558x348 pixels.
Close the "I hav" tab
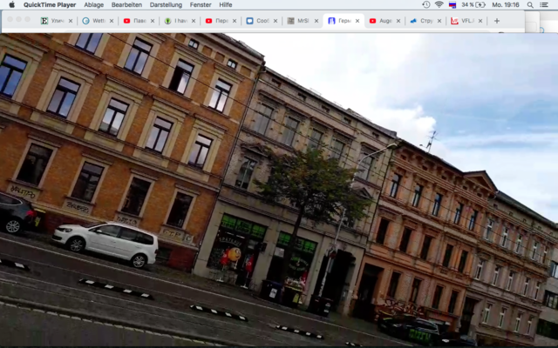pos(194,21)
